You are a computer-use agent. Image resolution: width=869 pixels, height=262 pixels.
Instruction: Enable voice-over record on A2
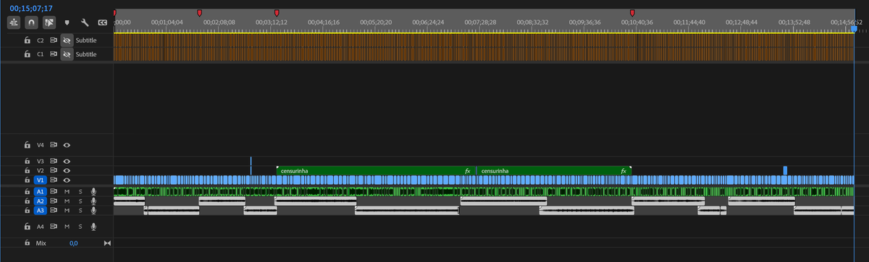pyautogui.click(x=93, y=201)
